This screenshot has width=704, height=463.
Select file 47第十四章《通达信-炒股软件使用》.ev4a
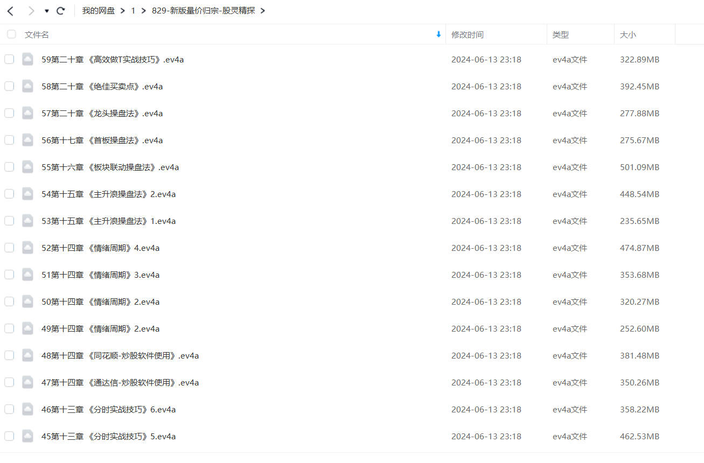(120, 383)
